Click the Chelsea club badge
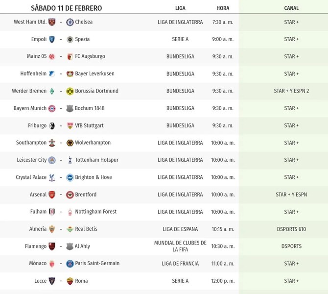Viewport: 328px width, 294px height. tap(70, 22)
